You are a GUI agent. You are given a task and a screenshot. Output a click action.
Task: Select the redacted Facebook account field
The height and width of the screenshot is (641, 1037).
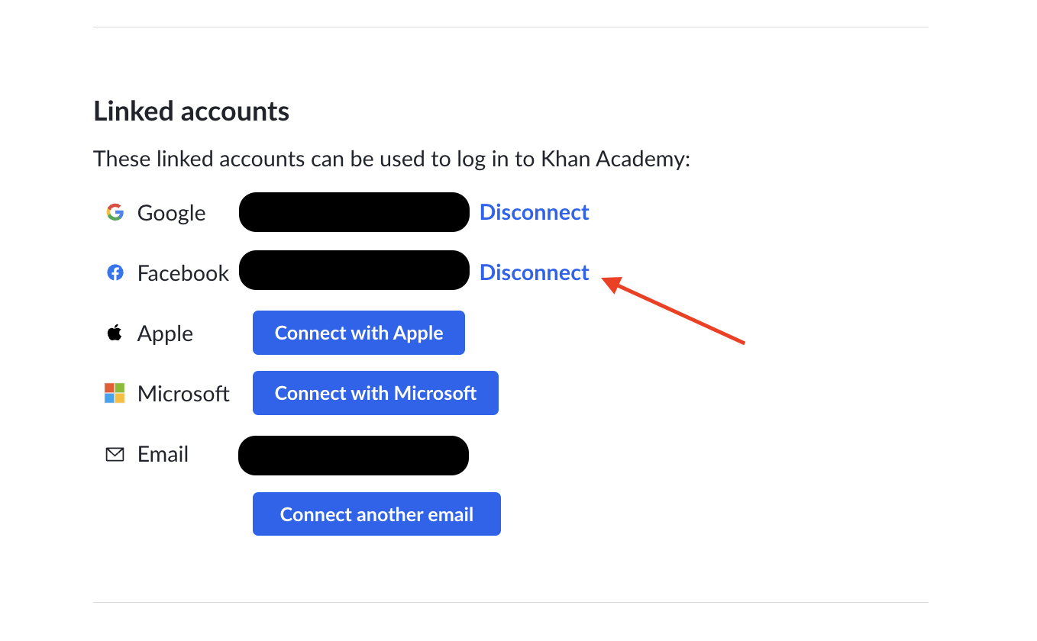tap(354, 270)
